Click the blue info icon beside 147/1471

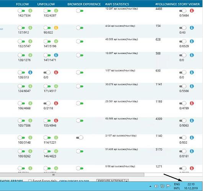(x=56, y=55)
